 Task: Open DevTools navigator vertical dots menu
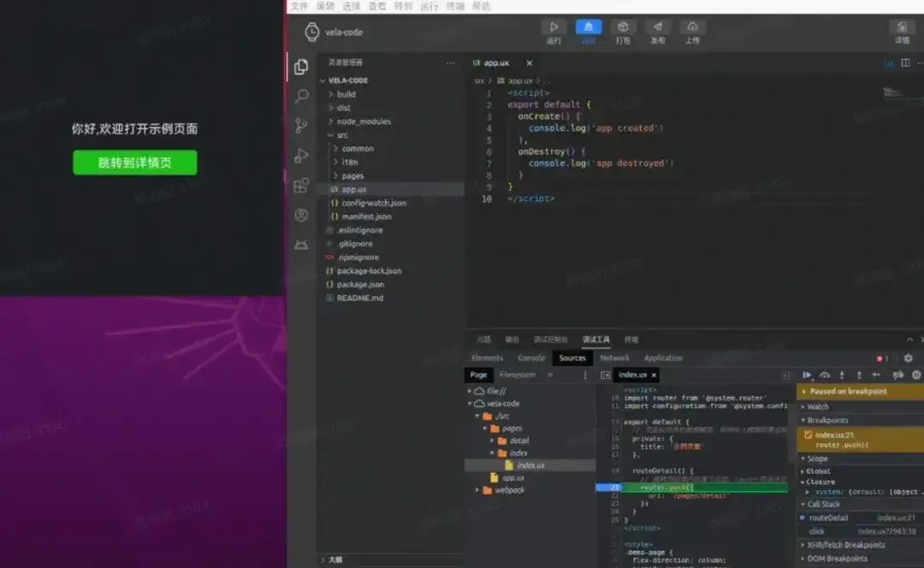(585, 375)
